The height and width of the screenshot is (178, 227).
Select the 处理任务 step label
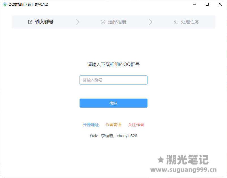pos(190,22)
